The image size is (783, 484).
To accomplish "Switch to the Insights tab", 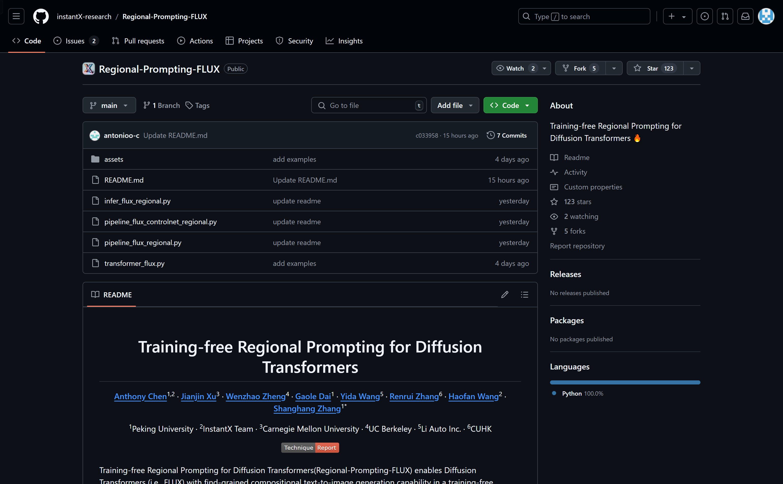I will (344, 41).
